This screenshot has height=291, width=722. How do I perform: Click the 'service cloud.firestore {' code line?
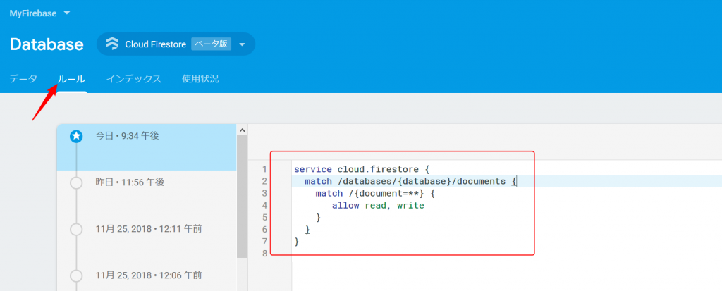click(x=362, y=169)
